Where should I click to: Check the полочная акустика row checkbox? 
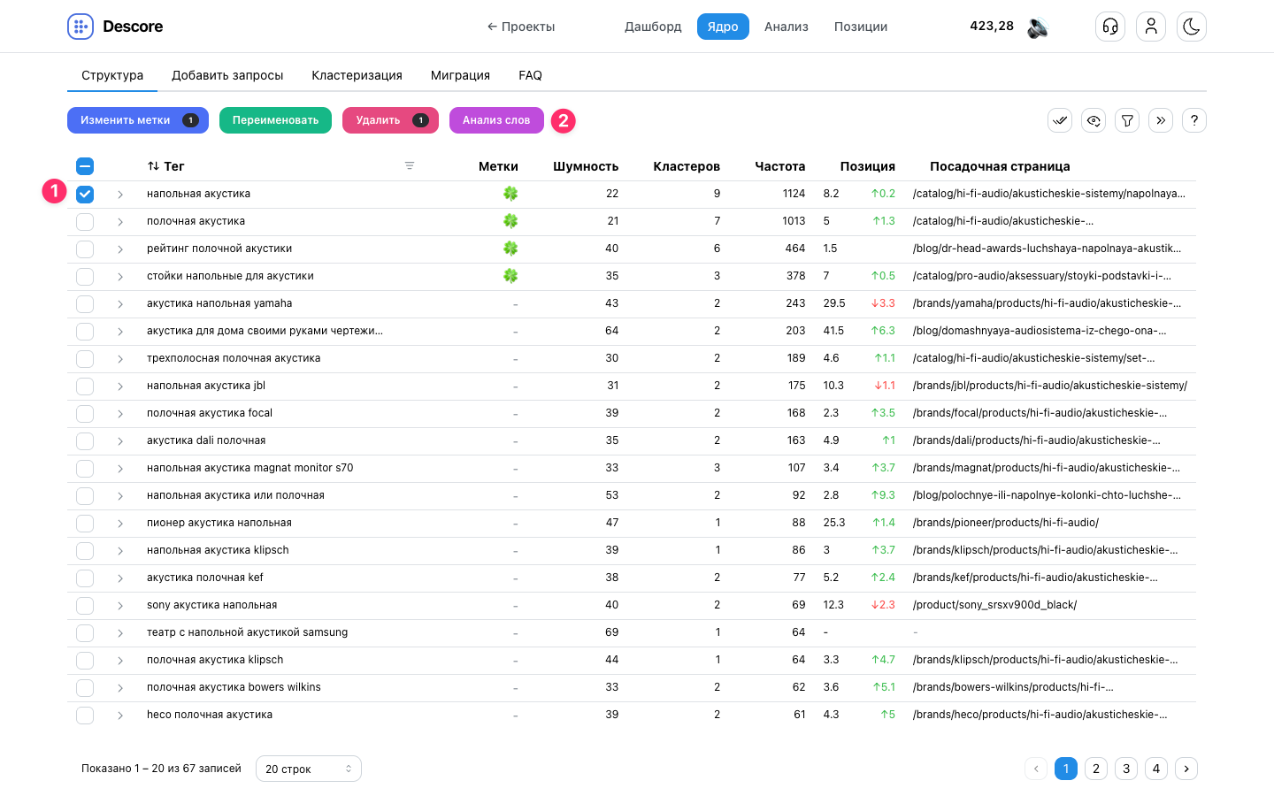tap(85, 221)
